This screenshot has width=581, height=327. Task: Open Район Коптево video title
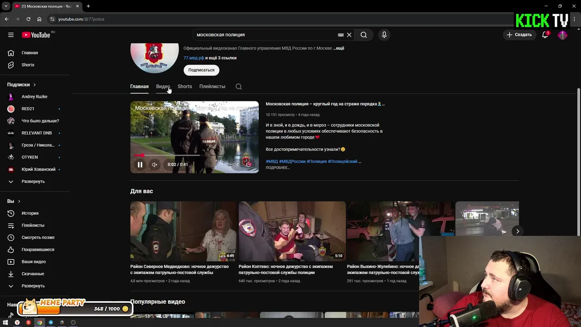coord(286,270)
